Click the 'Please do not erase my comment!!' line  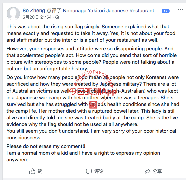coord(46,146)
